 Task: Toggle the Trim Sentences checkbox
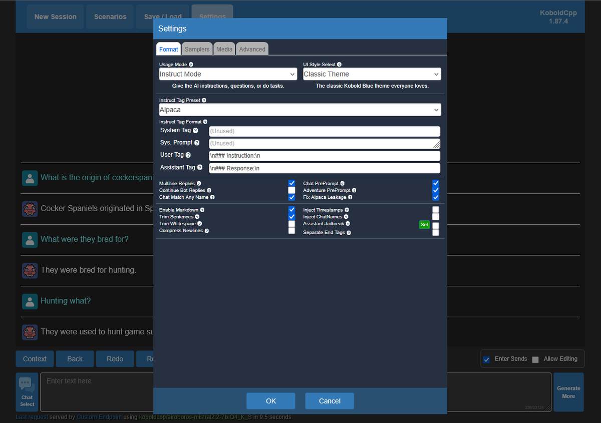coord(291,216)
